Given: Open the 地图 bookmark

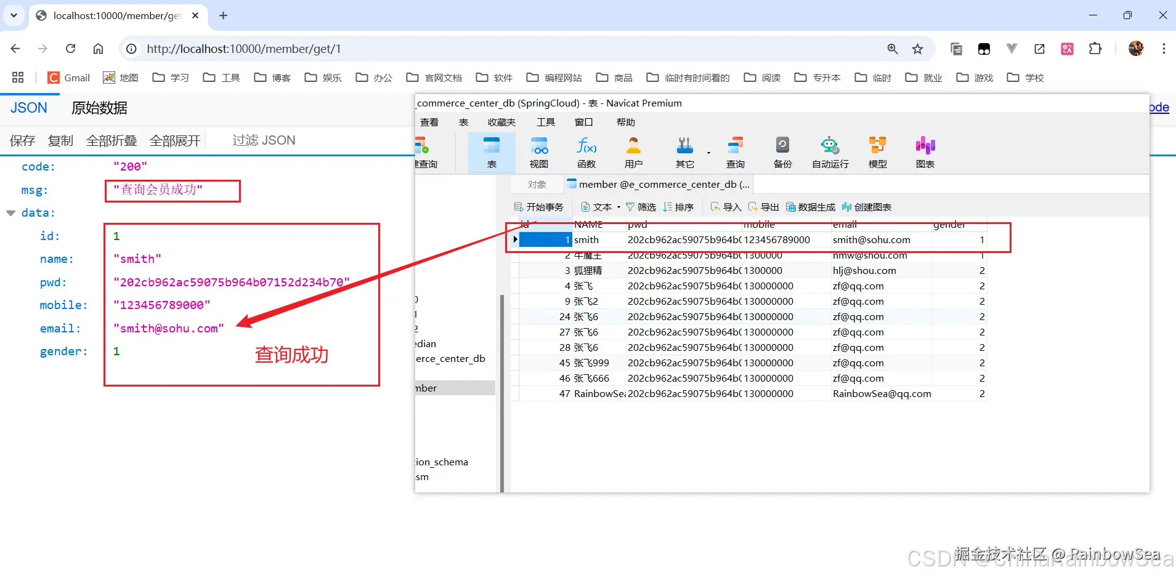Looking at the screenshot, I should pos(121,78).
